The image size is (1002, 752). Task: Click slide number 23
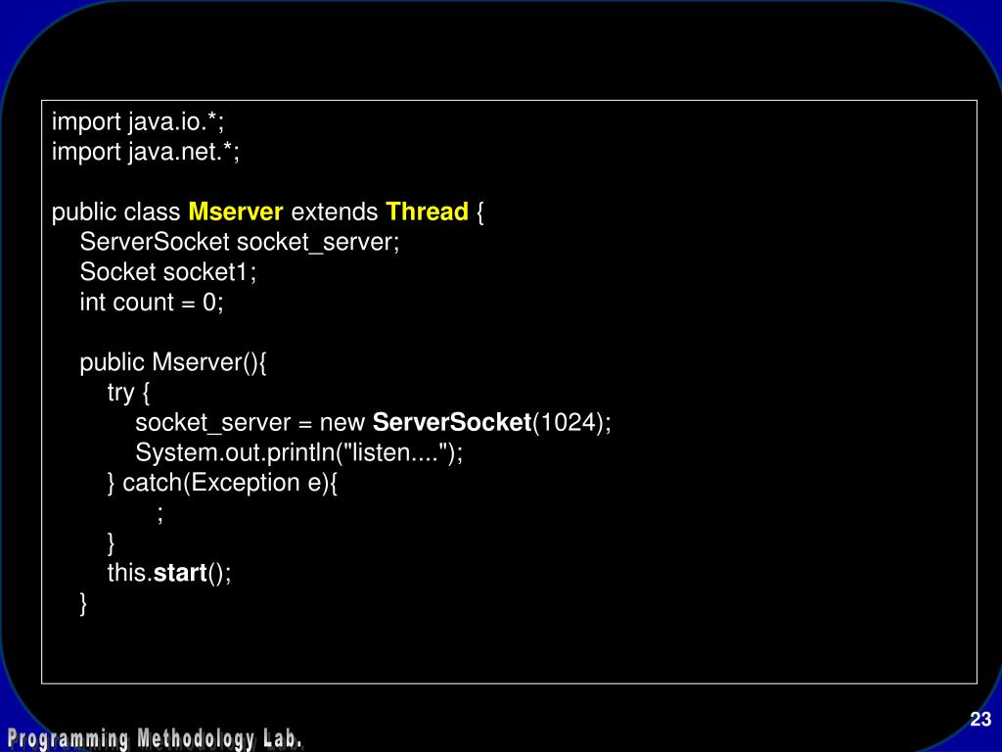(980, 720)
